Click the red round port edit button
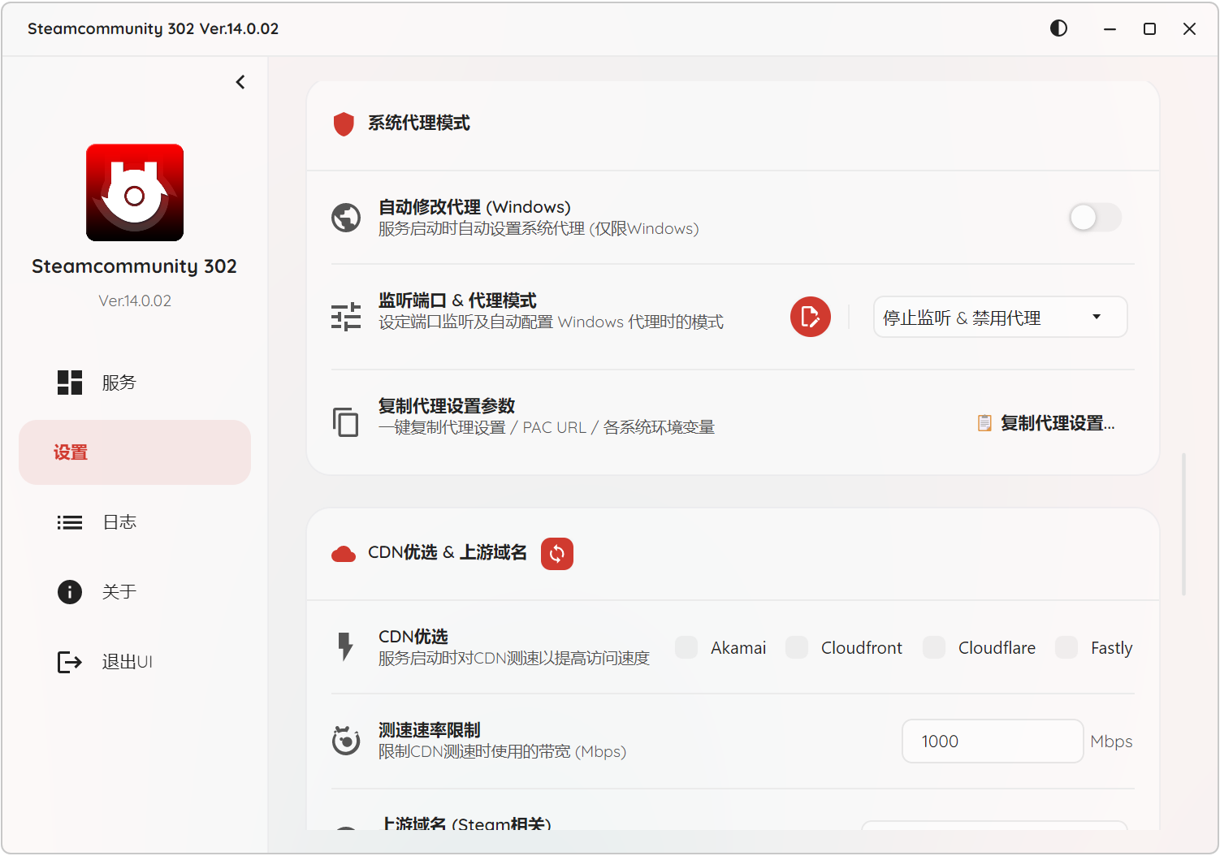Screen dimensions: 1220x856 coord(811,317)
